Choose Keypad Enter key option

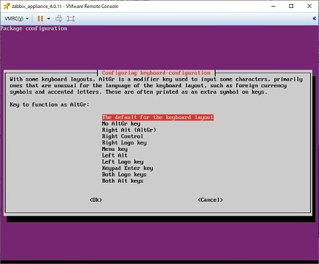click(128, 168)
